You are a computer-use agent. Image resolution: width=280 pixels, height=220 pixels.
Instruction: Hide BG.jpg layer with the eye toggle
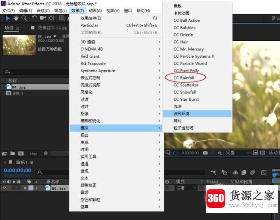(x=4, y=188)
